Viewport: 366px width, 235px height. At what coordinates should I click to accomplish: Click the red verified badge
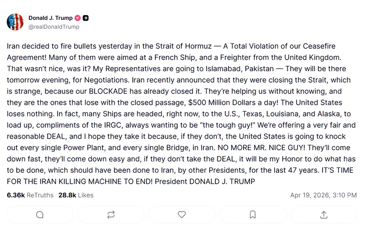78,18
